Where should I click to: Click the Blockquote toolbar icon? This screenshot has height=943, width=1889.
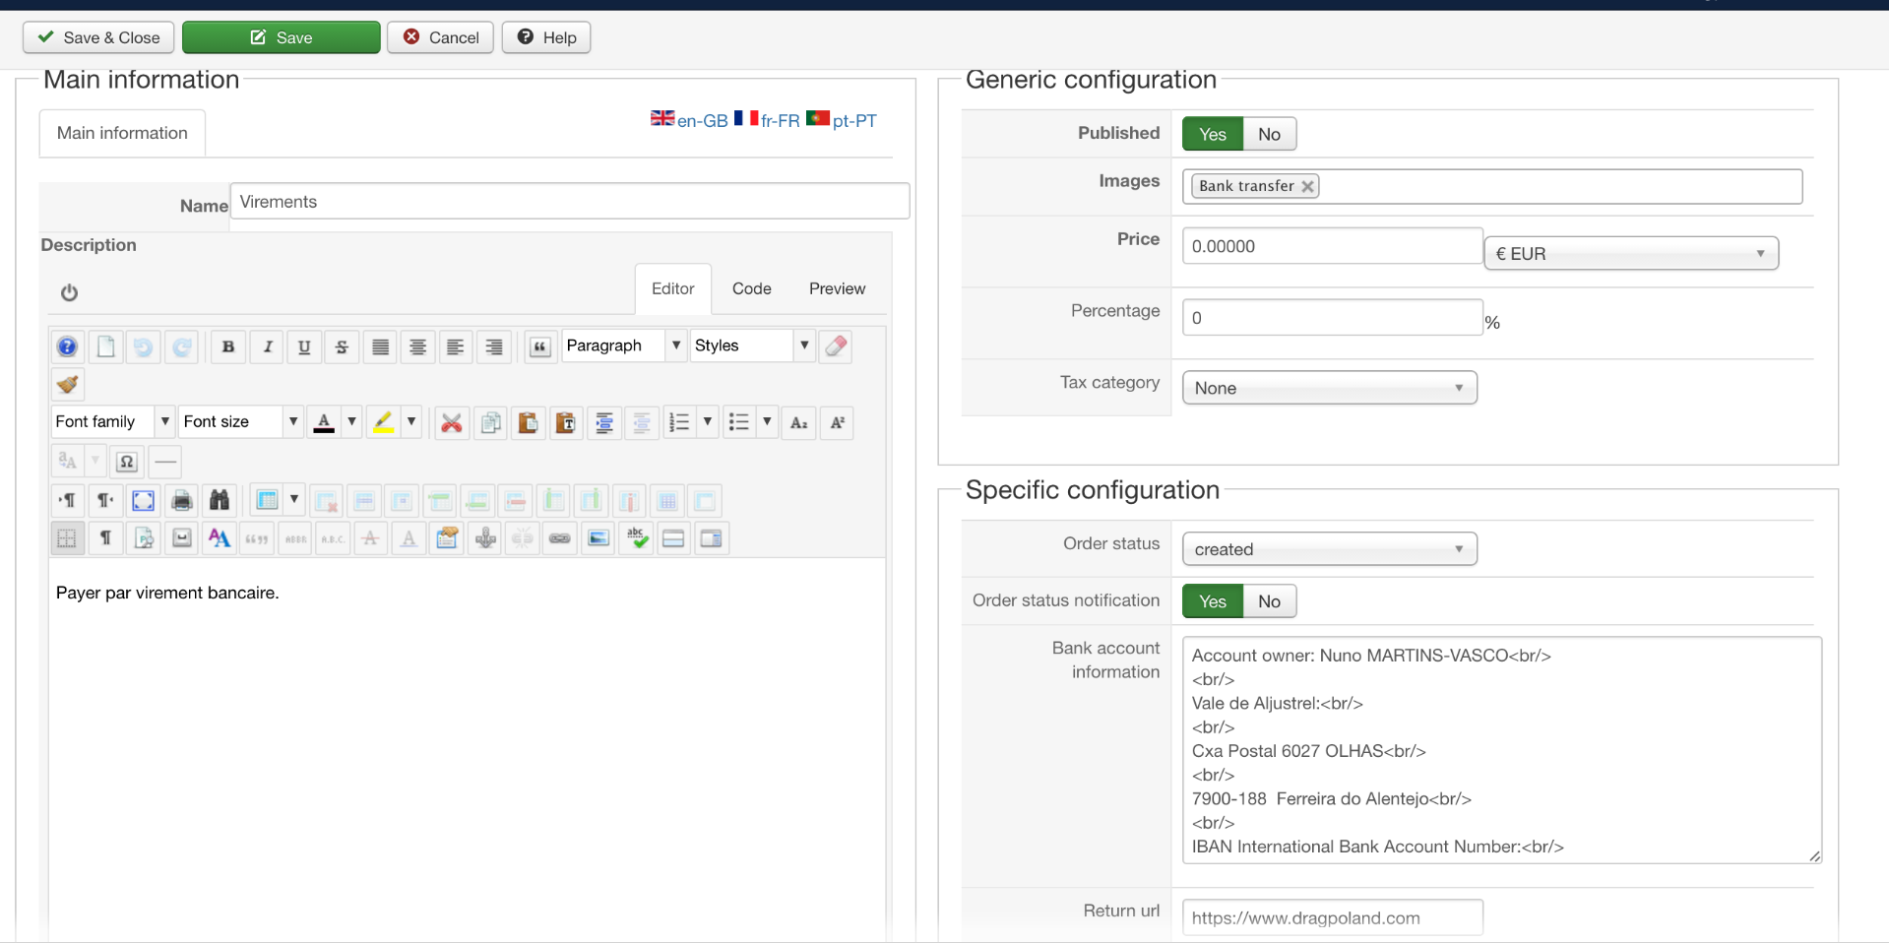pos(539,346)
